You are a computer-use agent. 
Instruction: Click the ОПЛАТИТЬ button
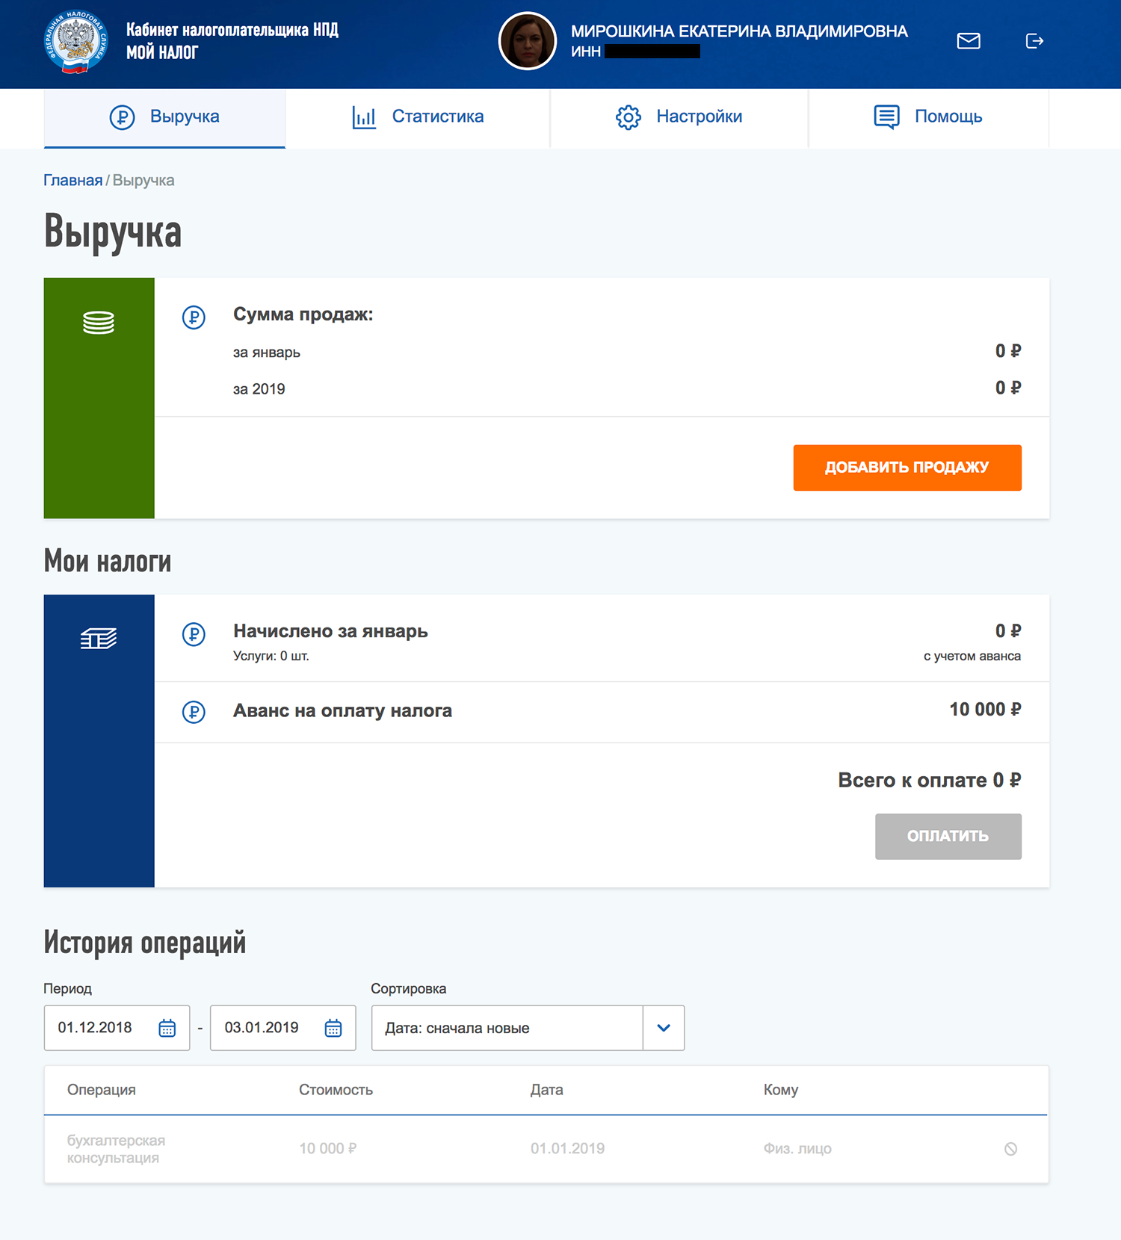[x=948, y=837]
